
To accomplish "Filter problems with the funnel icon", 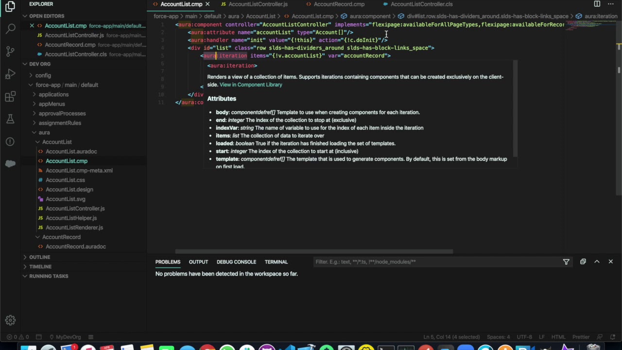I will (566, 262).
